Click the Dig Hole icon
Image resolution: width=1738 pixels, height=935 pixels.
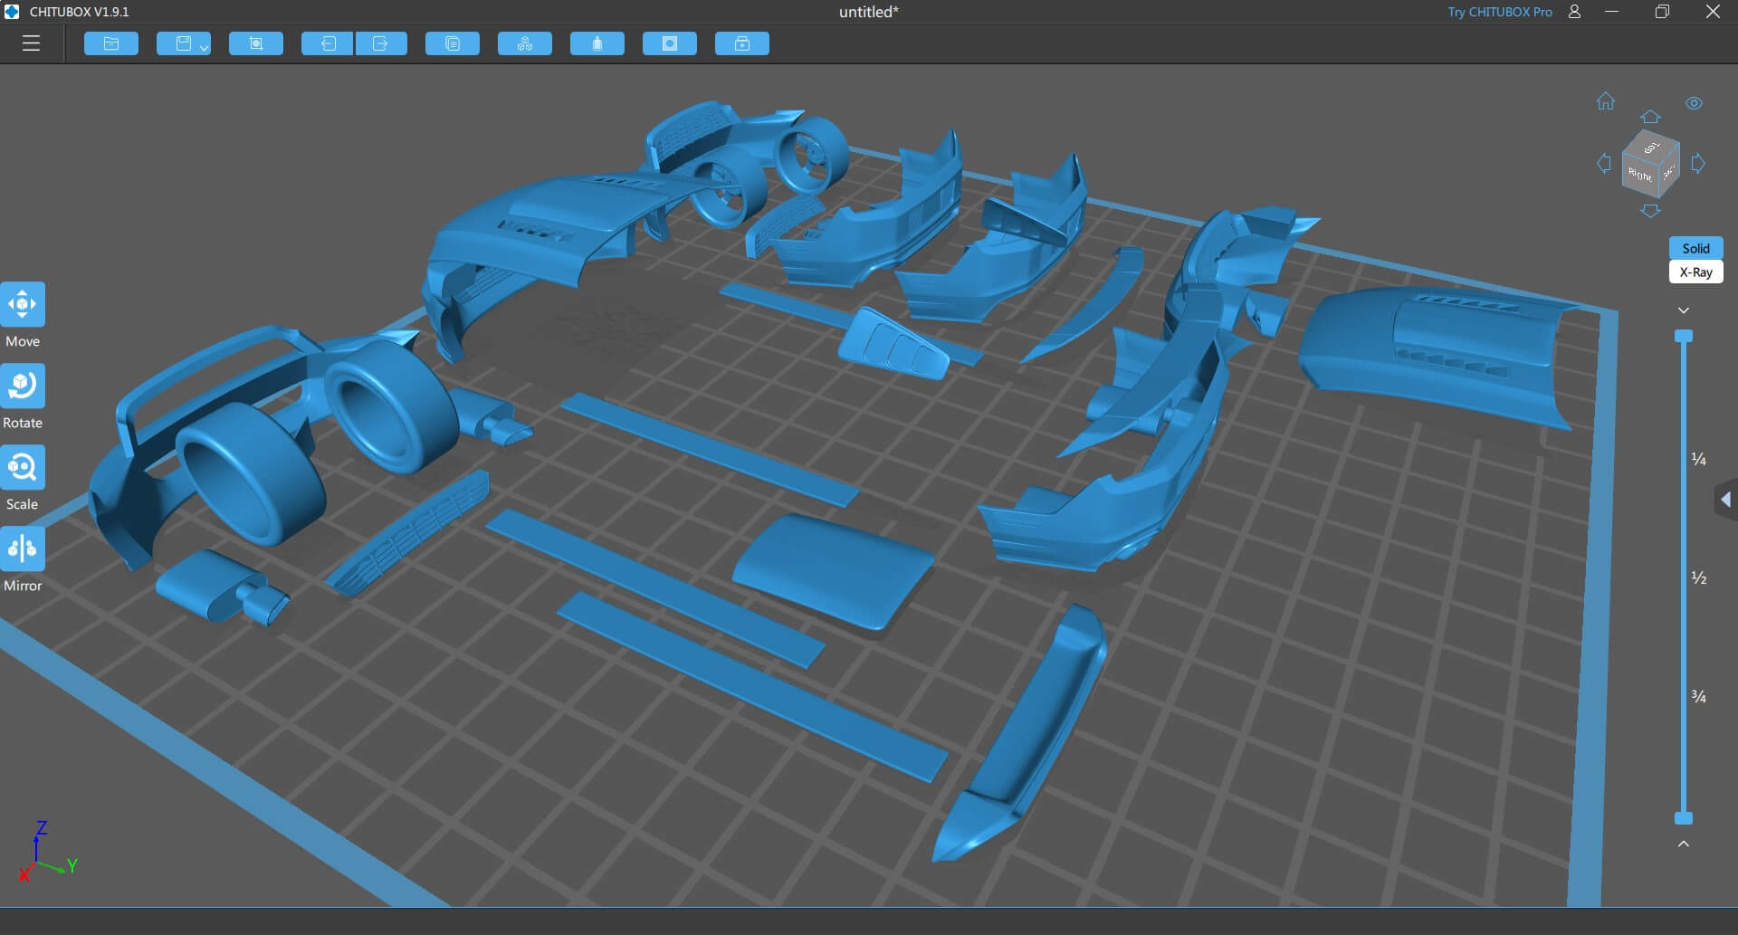click(670, 43)
